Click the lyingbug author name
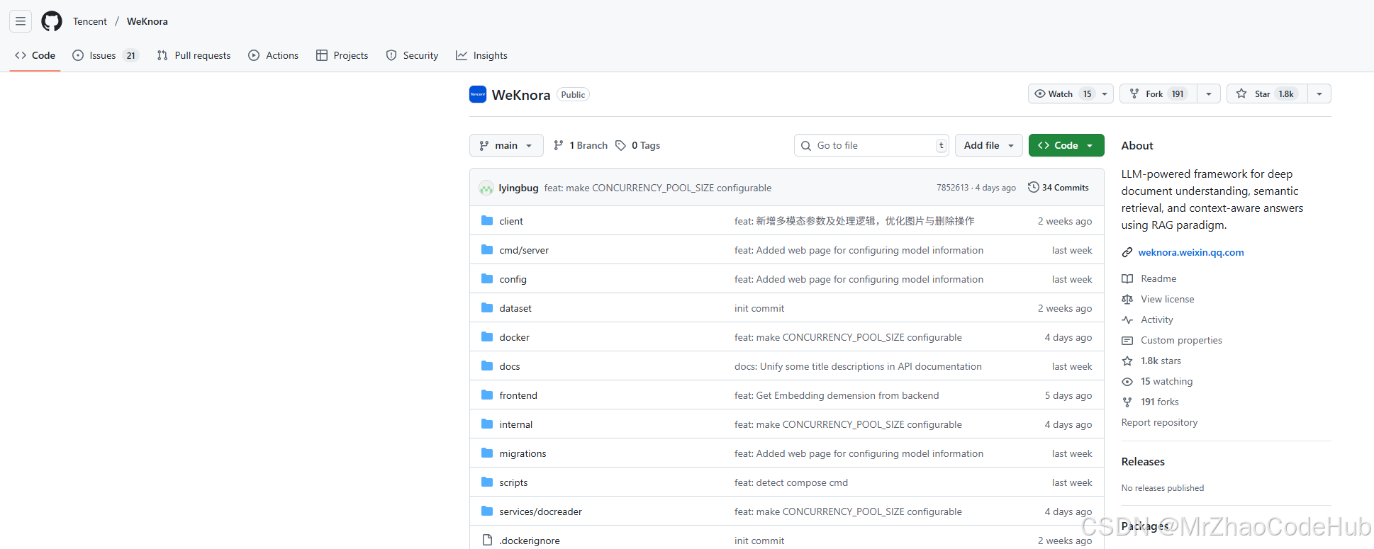 point(518,188)
